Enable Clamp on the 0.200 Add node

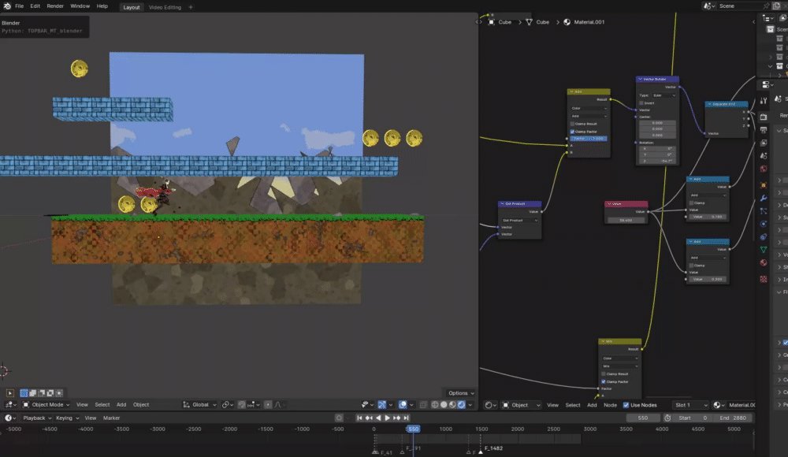[x=692, y=266]
